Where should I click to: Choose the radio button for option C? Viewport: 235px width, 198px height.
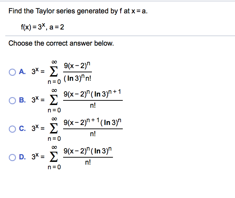point(12,129)
